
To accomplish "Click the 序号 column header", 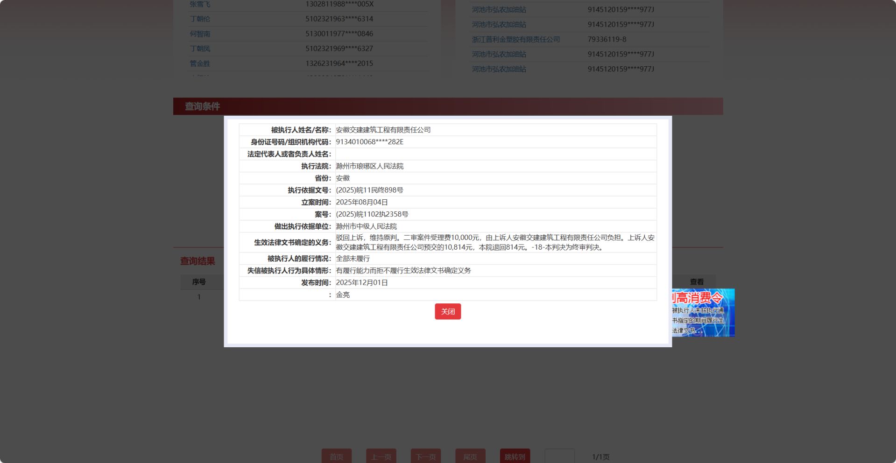I will click(x=199, y=281).
